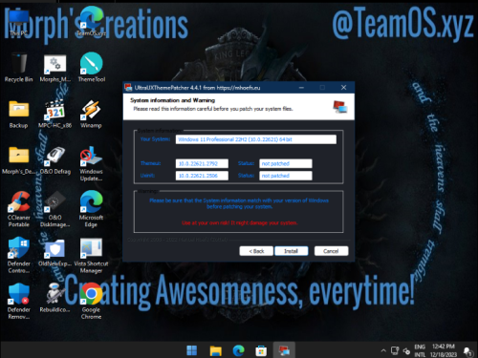The height and width of the screenshot is (358, 478).
Task: Launch O&O Defrag shortcut
Action: 55,160
